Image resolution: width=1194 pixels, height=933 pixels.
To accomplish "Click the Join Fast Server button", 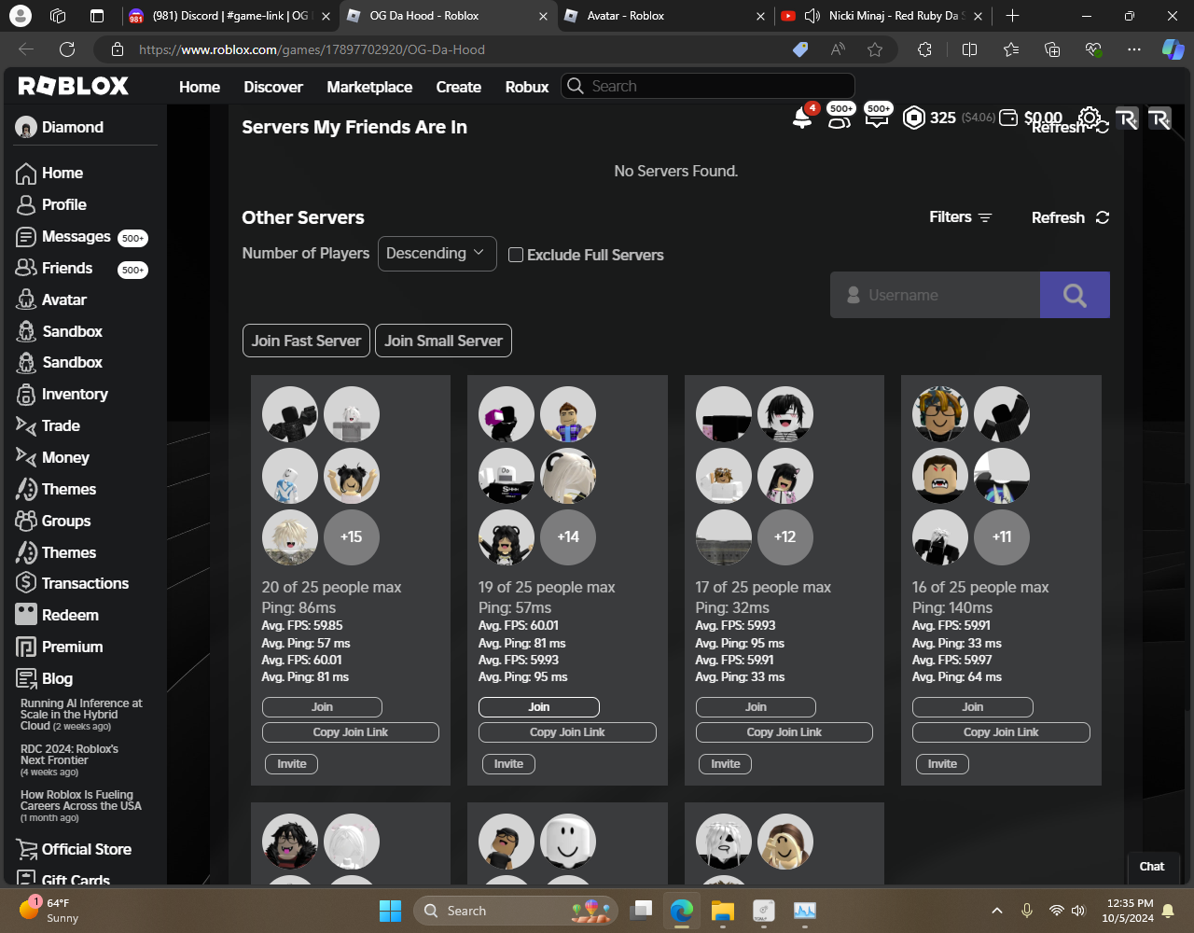I will (x=306, y=341).
